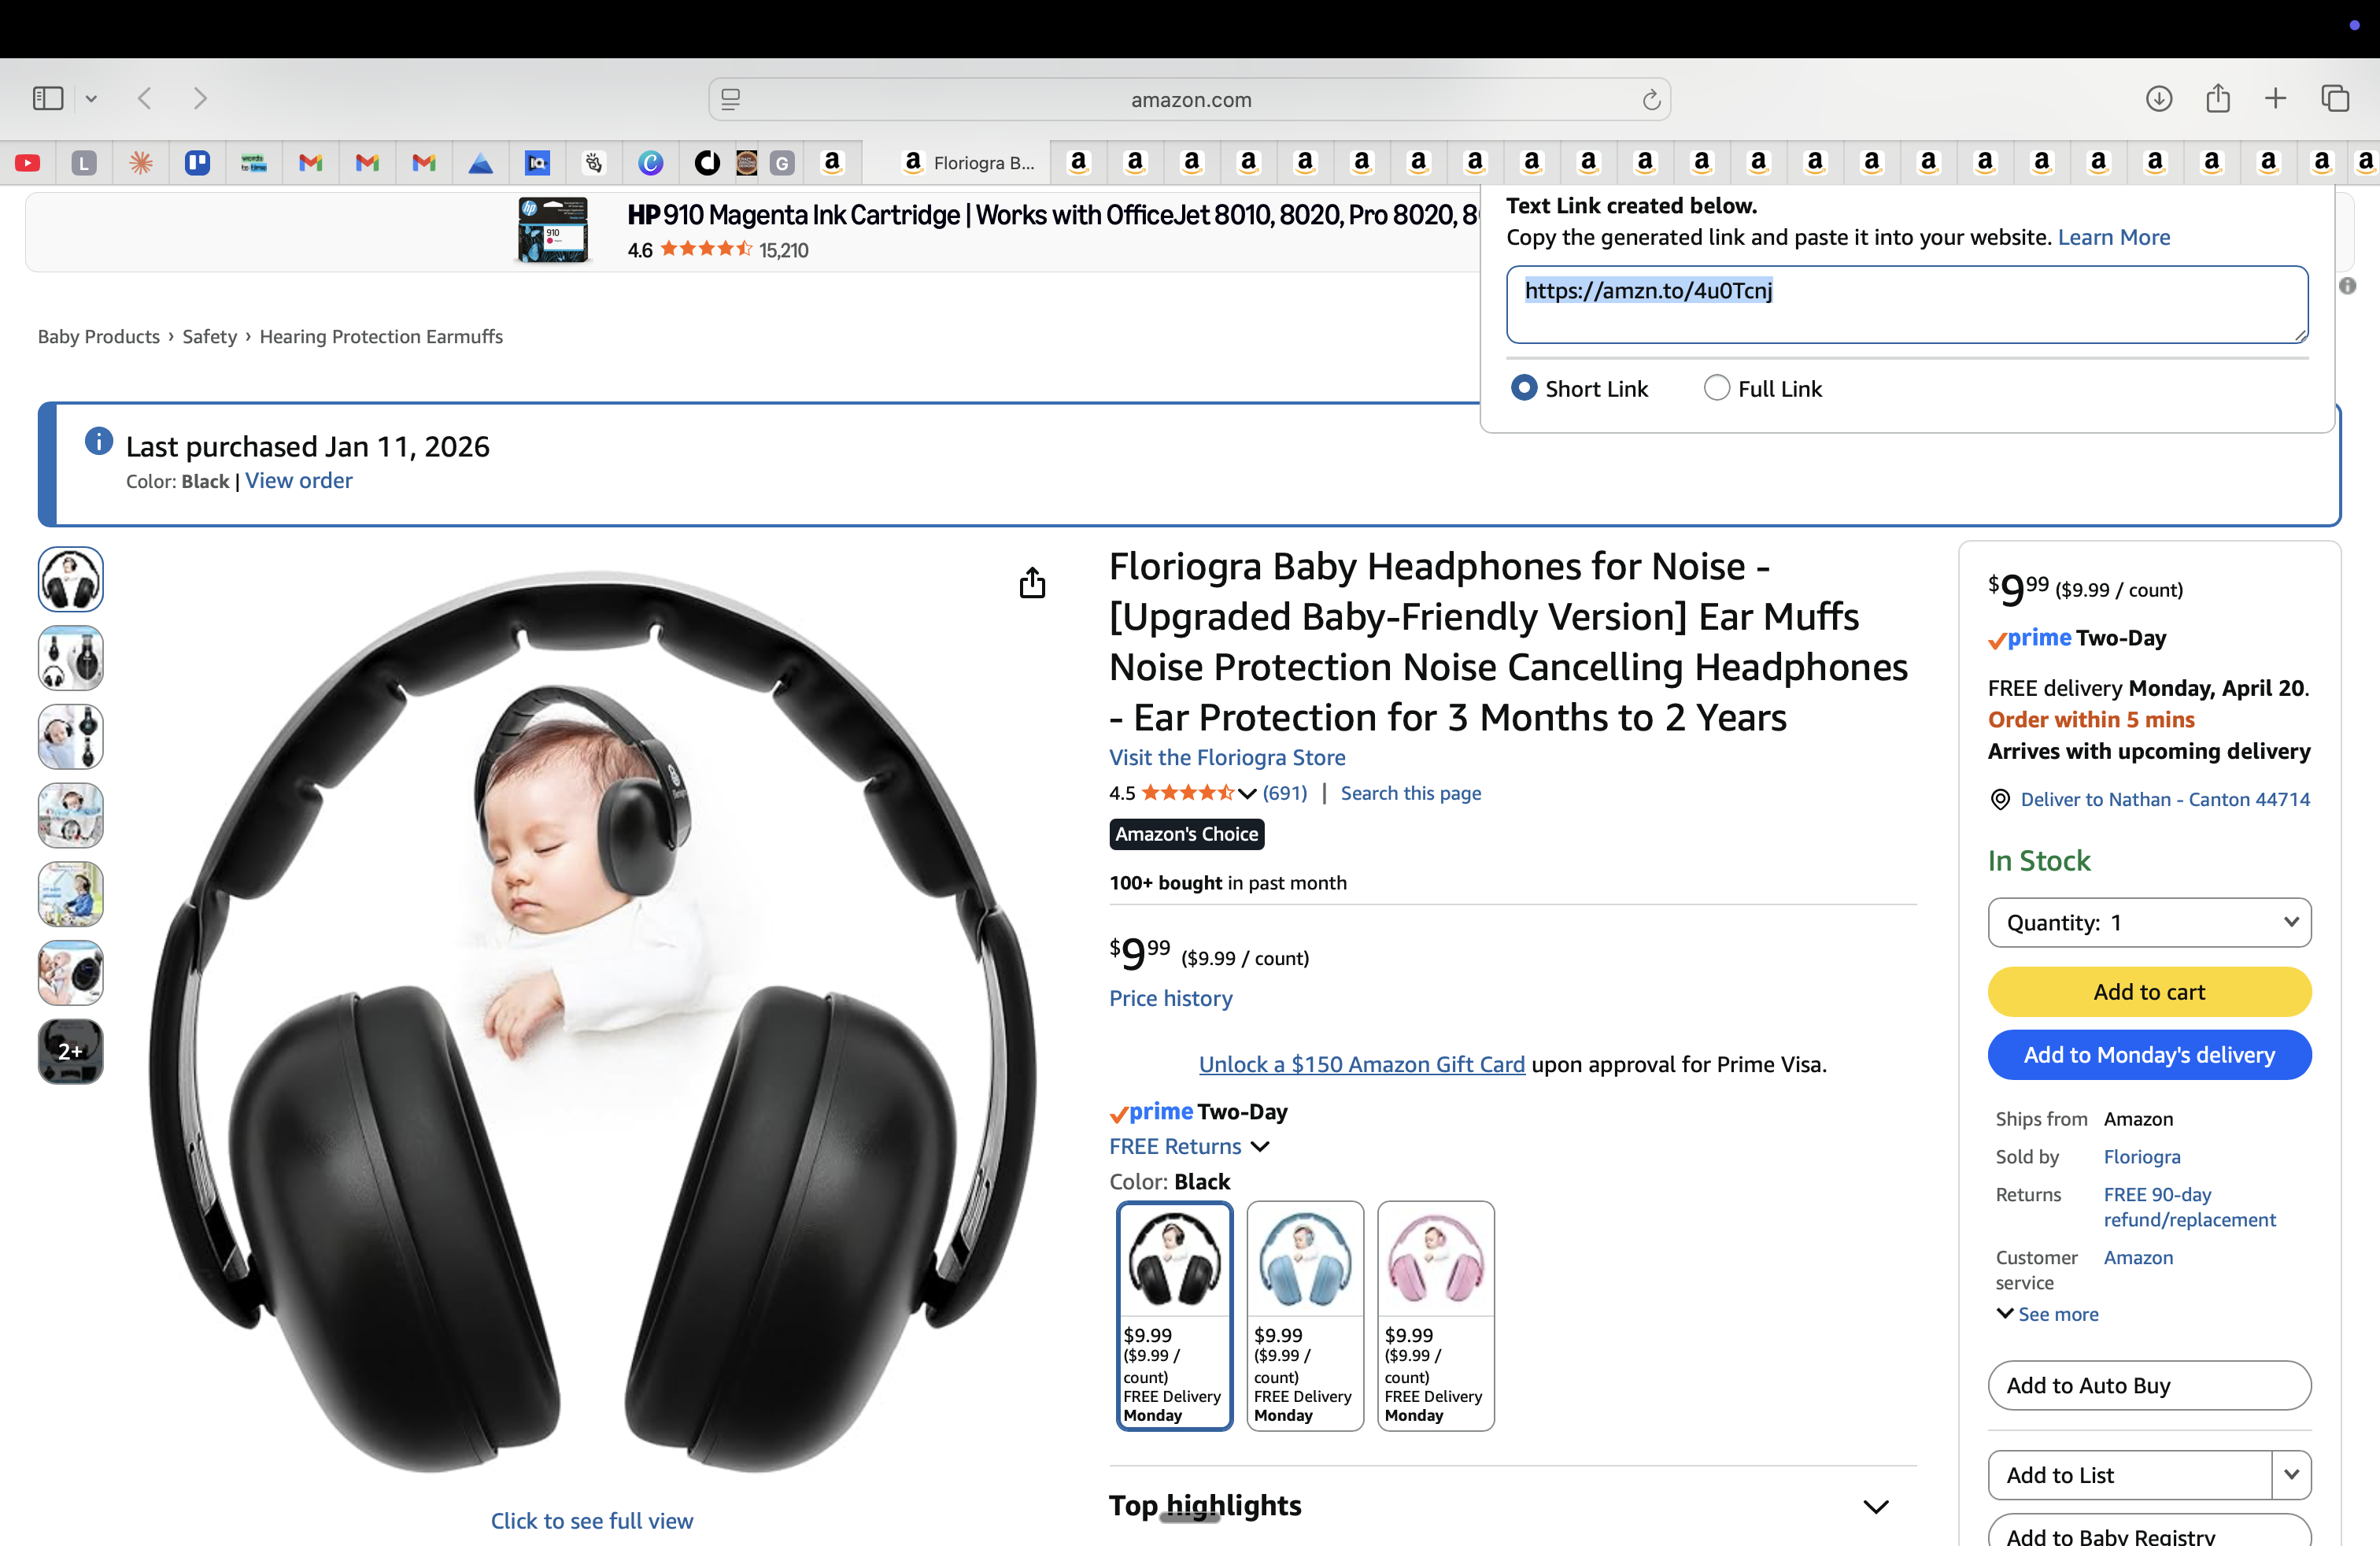Click the HP ink cartridge ad image
The height and width of the screenshot is (1546, 2380).
(553, 230)
